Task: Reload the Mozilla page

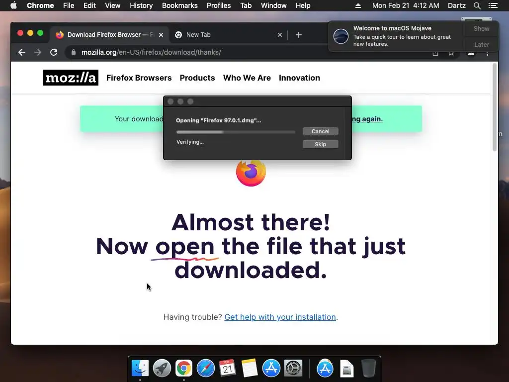Action: [x=54, y=52]
